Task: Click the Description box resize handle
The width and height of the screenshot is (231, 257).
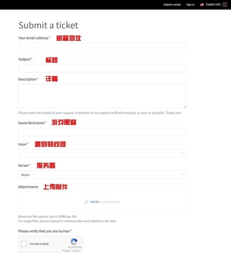Action: [x=184, y=107]
